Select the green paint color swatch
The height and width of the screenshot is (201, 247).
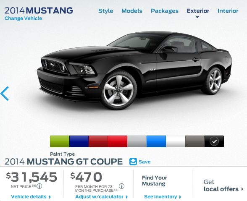(x=60, y=141)
